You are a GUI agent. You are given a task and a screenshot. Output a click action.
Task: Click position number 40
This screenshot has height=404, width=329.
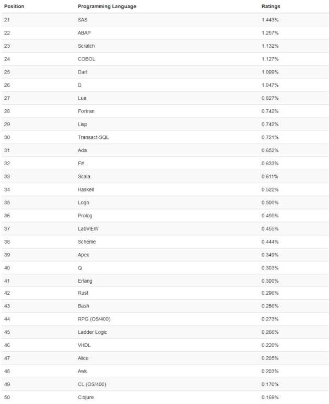7,267
